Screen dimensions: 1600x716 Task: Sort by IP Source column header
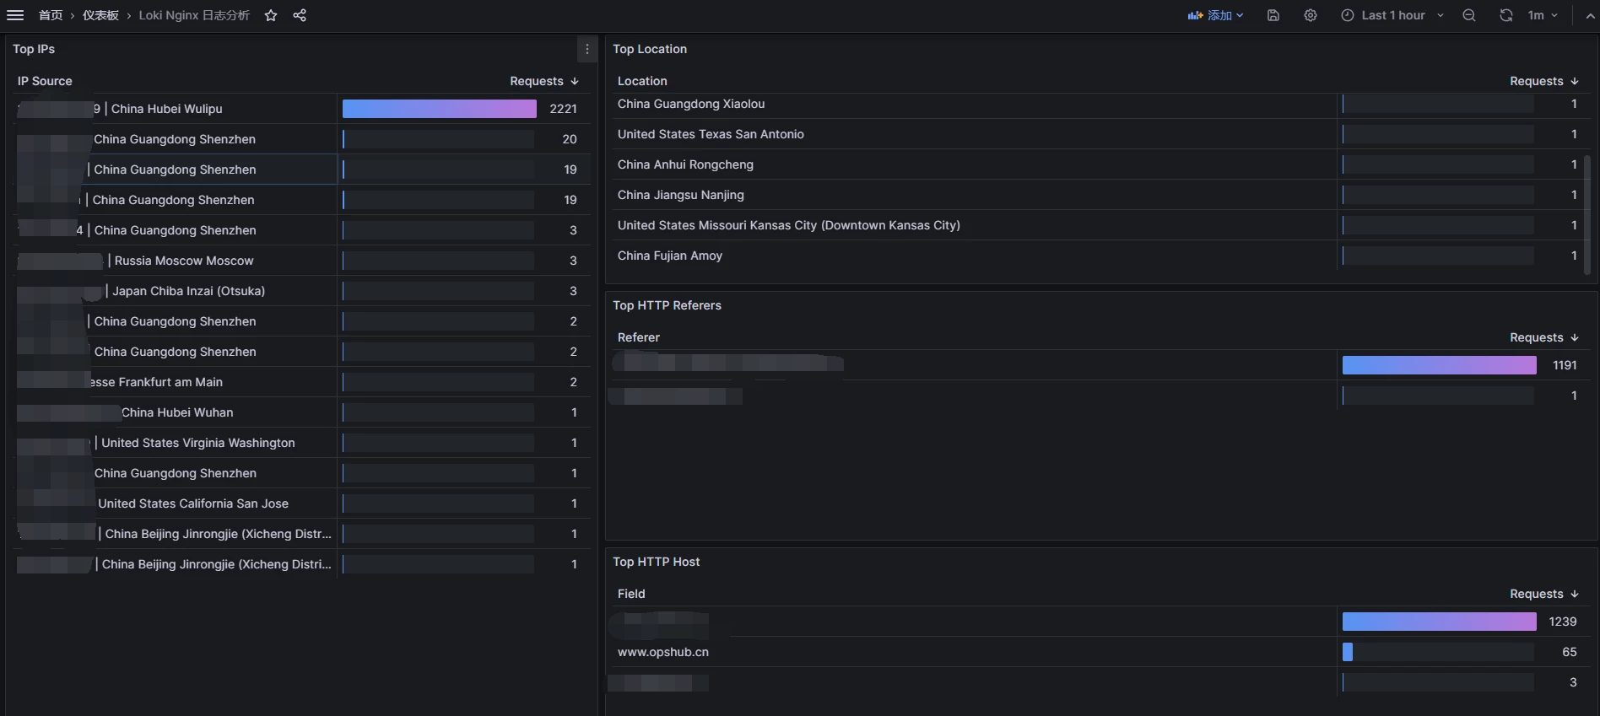click(x=45, y=81)
